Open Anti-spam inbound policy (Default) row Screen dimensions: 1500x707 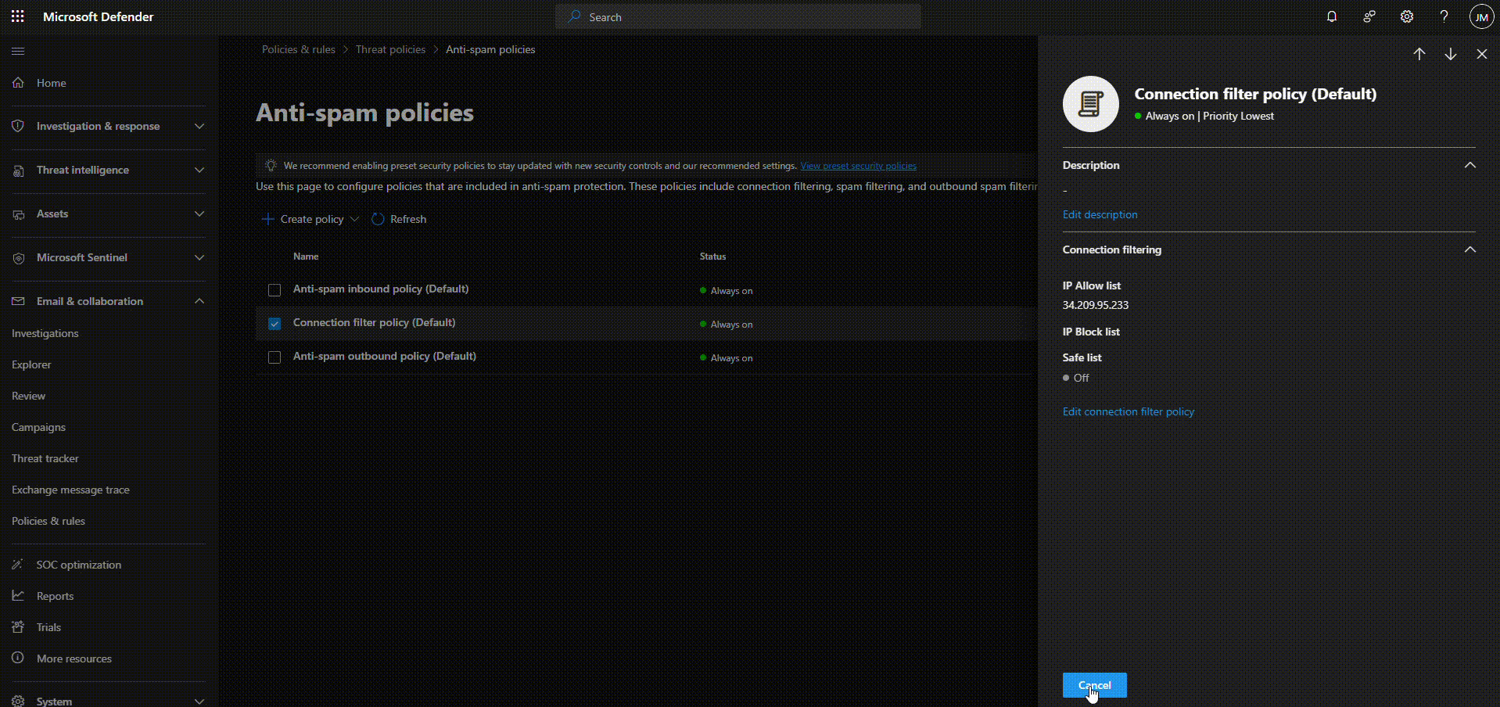point(381,289)
